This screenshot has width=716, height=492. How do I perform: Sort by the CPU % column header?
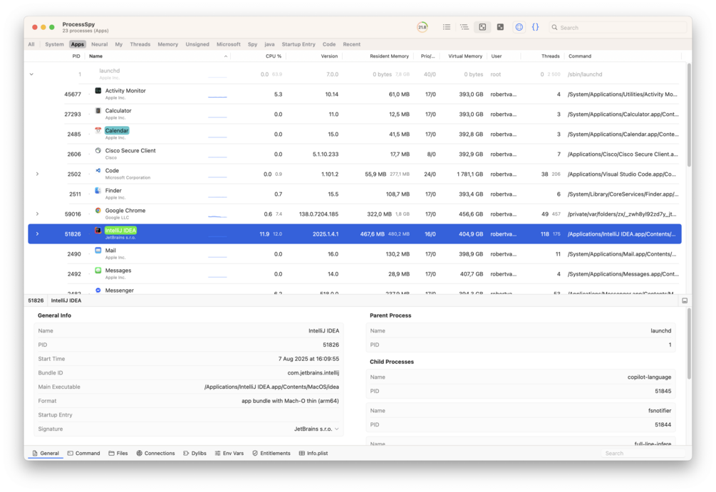point(274,56)
